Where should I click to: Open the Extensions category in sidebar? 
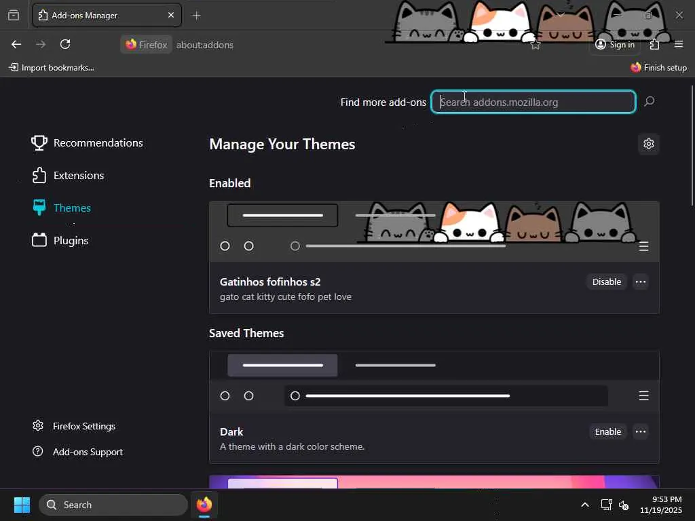click(68, 176)
